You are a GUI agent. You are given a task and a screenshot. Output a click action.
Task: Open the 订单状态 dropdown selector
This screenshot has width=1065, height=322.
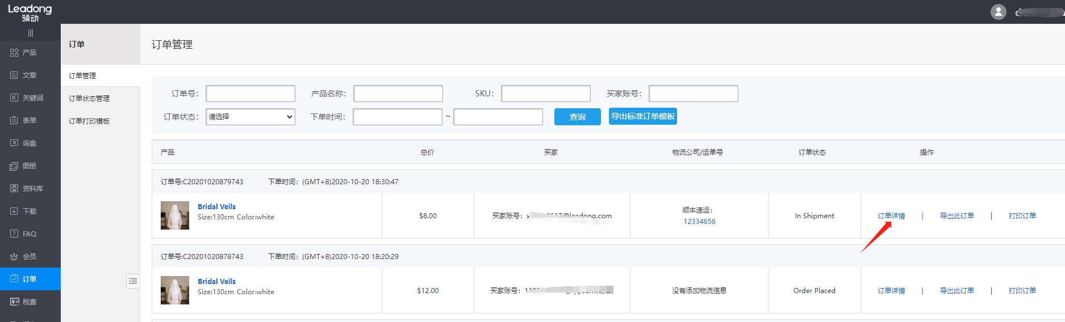click(250, 117)
